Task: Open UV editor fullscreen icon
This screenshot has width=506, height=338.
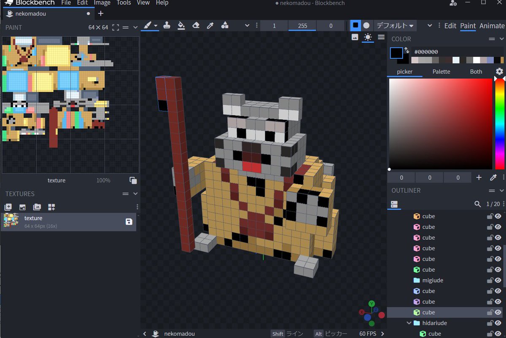Action: pyautogui.click(x=116, y=27)
